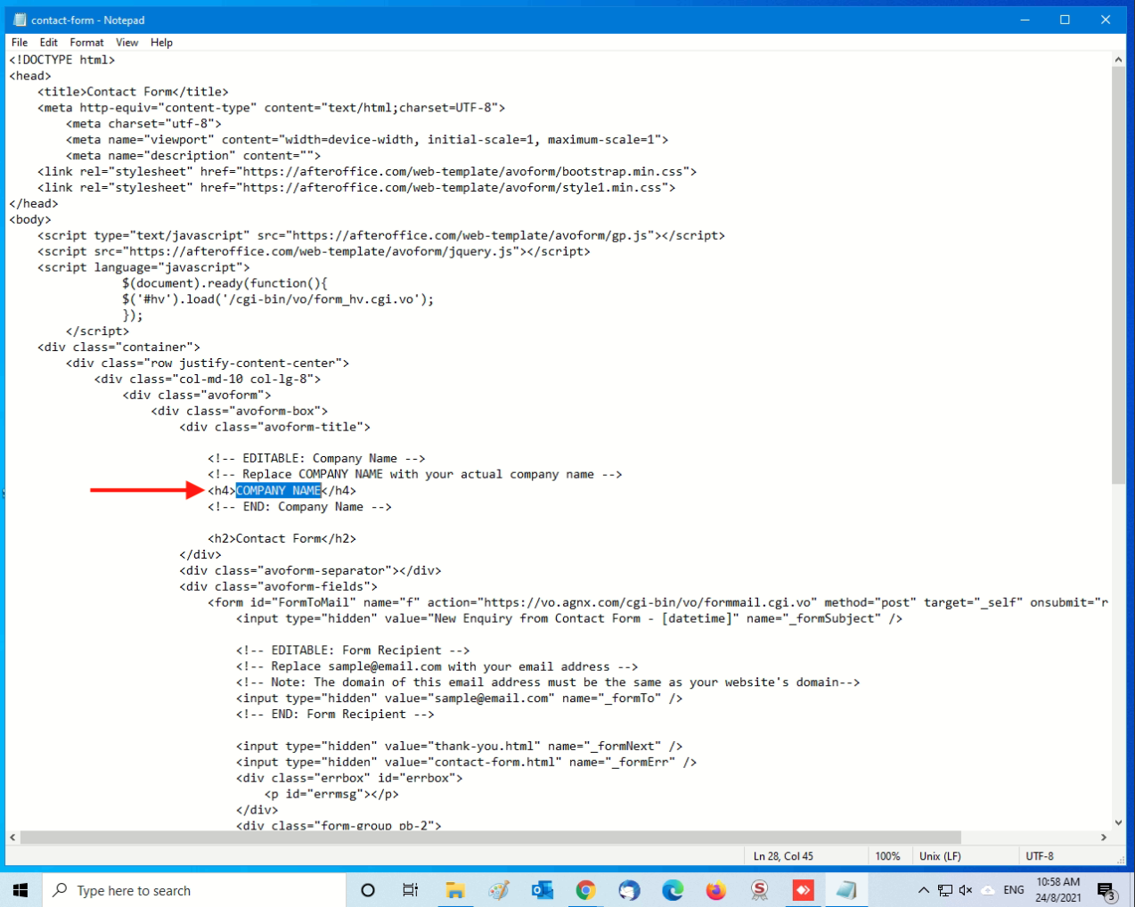Toggle the muted speaker volume icon
This screenshot has height=907, width=1135.
tap(966, 890)
